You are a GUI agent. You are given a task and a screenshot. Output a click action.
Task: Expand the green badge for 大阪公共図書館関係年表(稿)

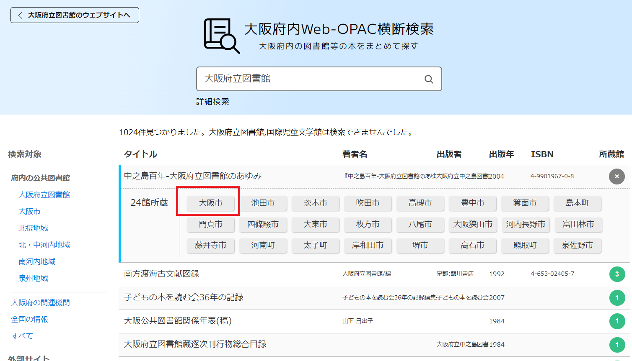pos(616,321)
